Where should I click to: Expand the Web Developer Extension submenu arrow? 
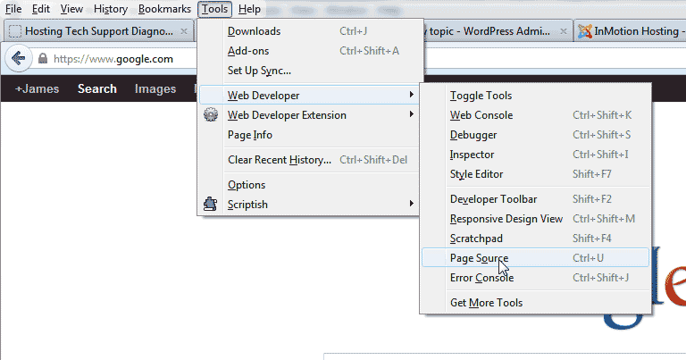tap(412, 115)
